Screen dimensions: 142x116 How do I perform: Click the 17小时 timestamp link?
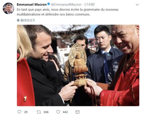pyautogui.click(x=89, y=4)
